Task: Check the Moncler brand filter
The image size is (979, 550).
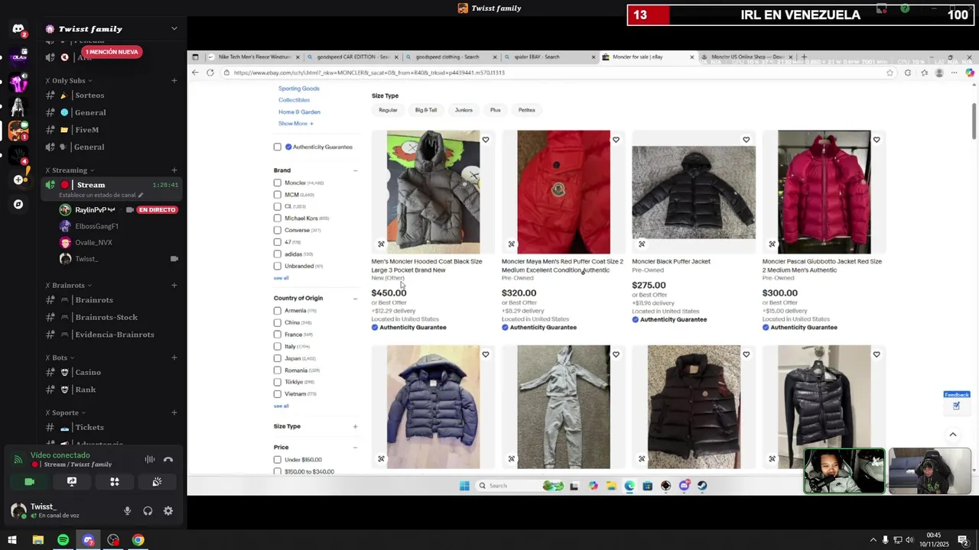Action: tap(278, 183)
